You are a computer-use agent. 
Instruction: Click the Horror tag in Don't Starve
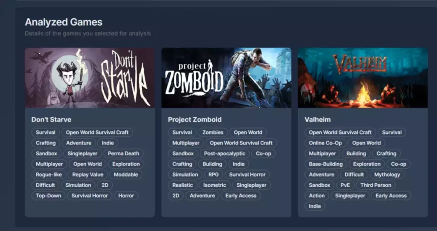coord(126,196)
